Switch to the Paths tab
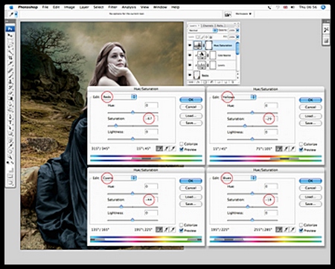335x269 pixels. click(220, 25)
